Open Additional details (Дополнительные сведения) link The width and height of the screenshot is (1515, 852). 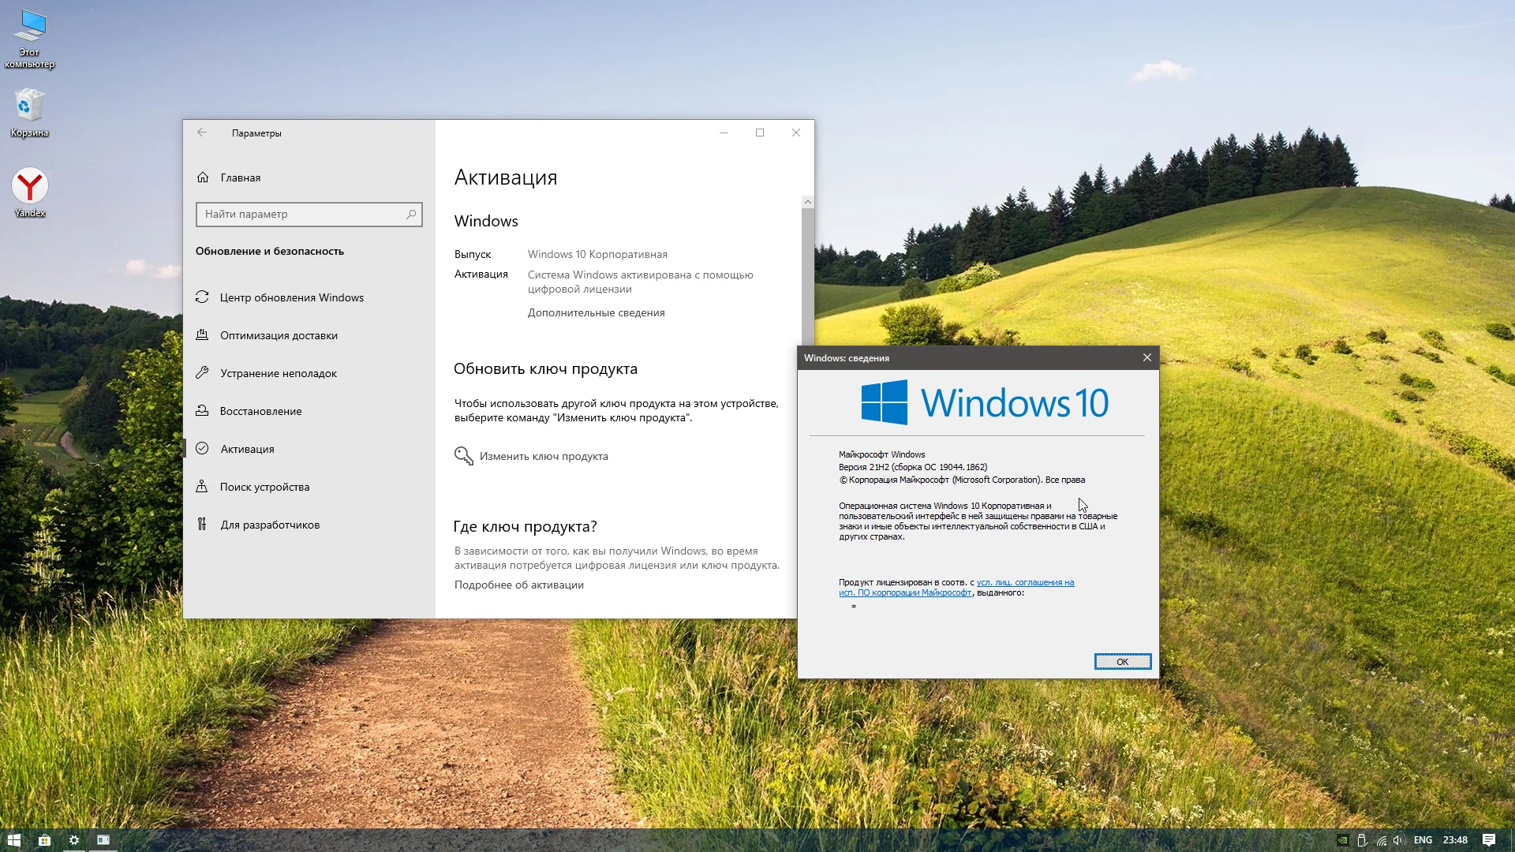596,312
